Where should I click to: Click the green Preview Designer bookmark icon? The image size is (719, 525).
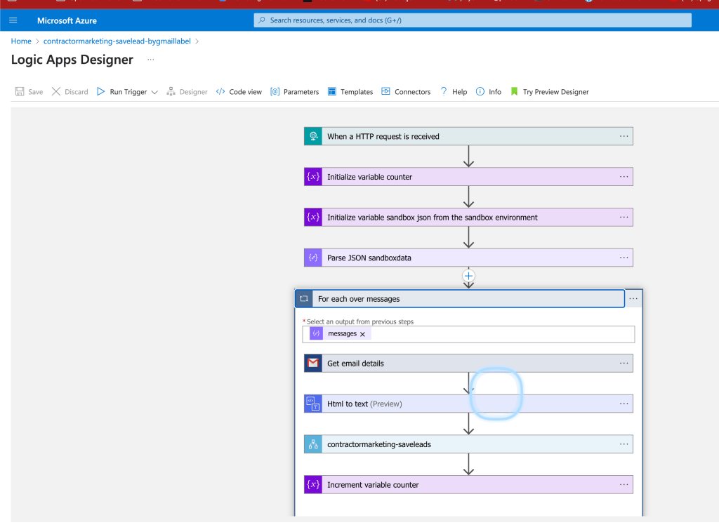(x=515, y=92)
